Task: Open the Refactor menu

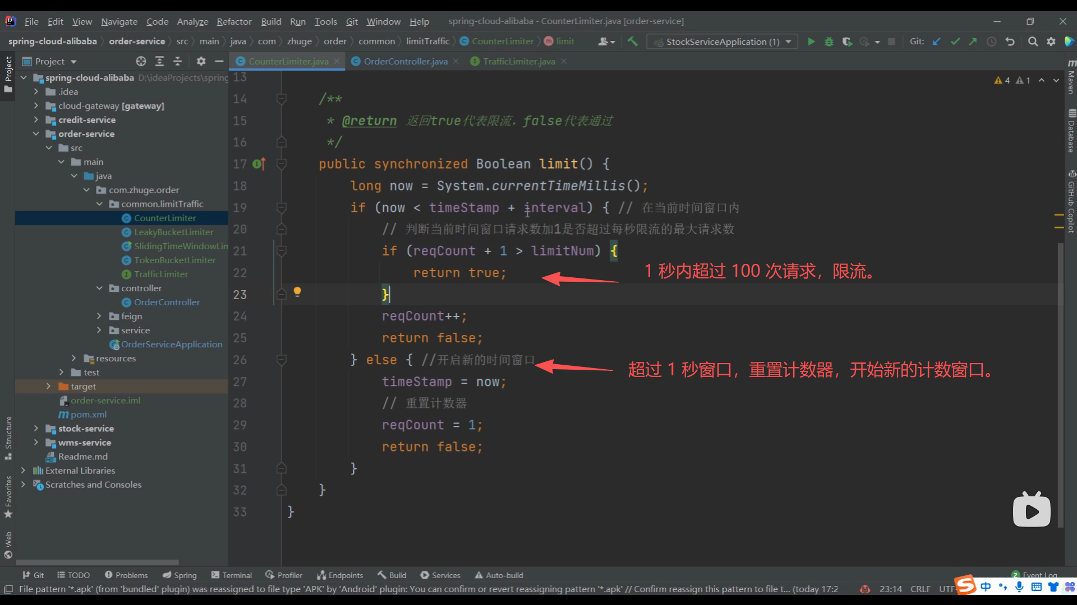Action: [x=234, y=21]
